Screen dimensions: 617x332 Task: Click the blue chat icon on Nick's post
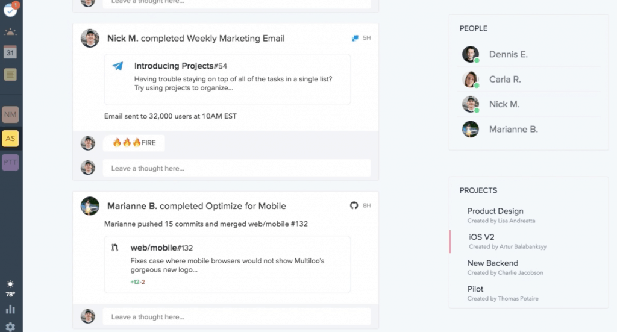tap(355, 38)
